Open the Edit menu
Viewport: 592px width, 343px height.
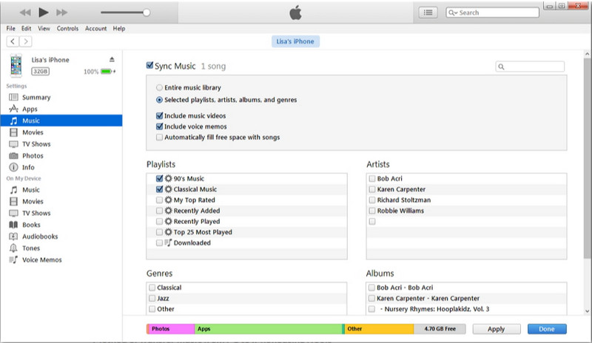coord(26,28)
